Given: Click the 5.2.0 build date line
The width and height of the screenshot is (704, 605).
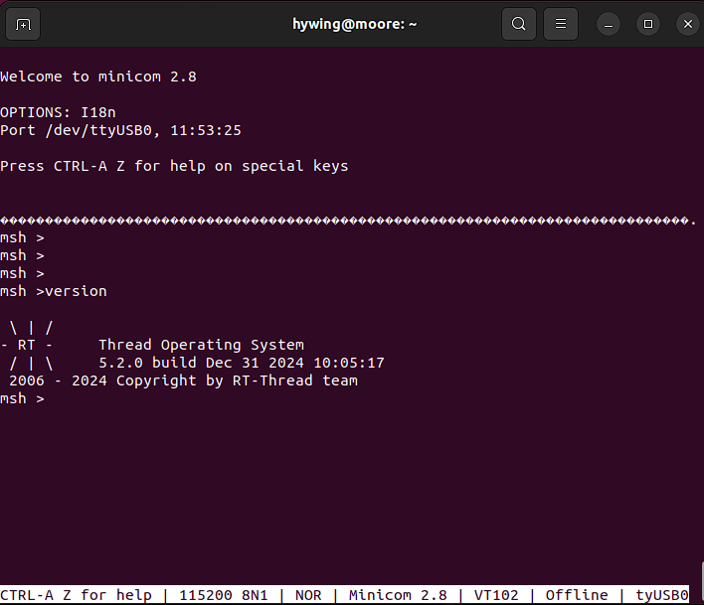Looking at the screenshot, I should (x=241, y=363).
